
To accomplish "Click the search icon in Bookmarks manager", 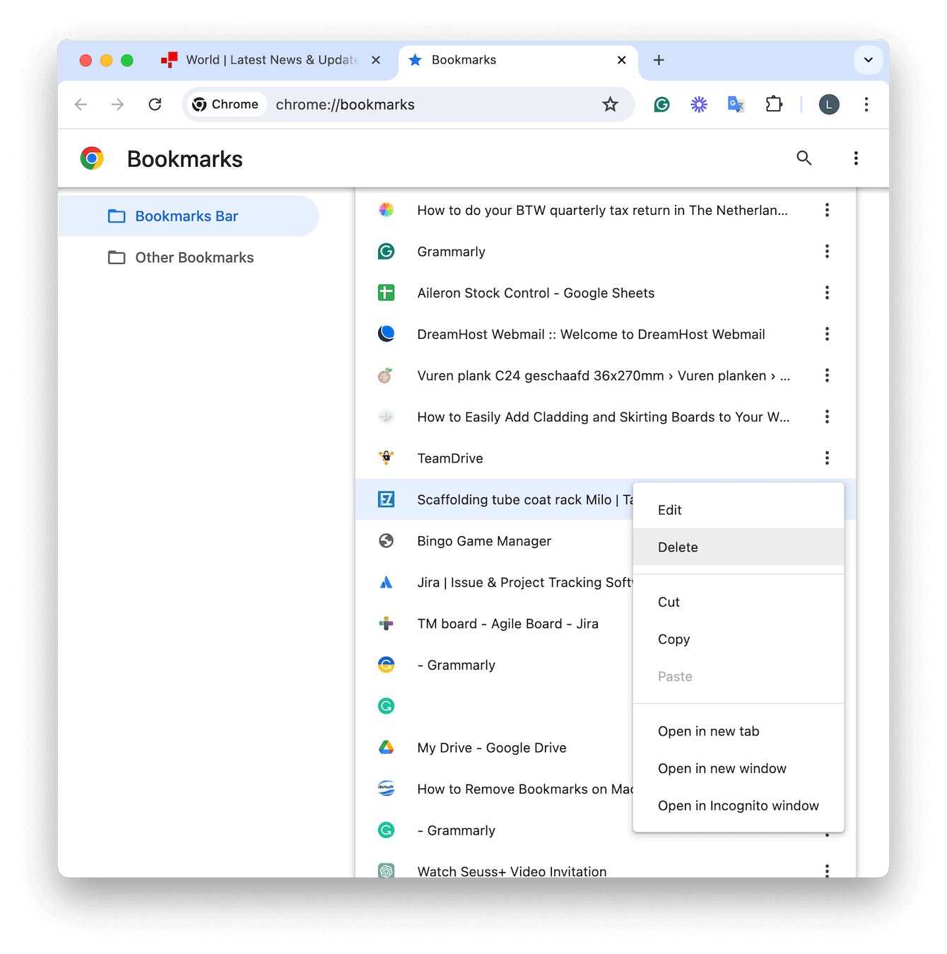I will [x=804, y=158].
